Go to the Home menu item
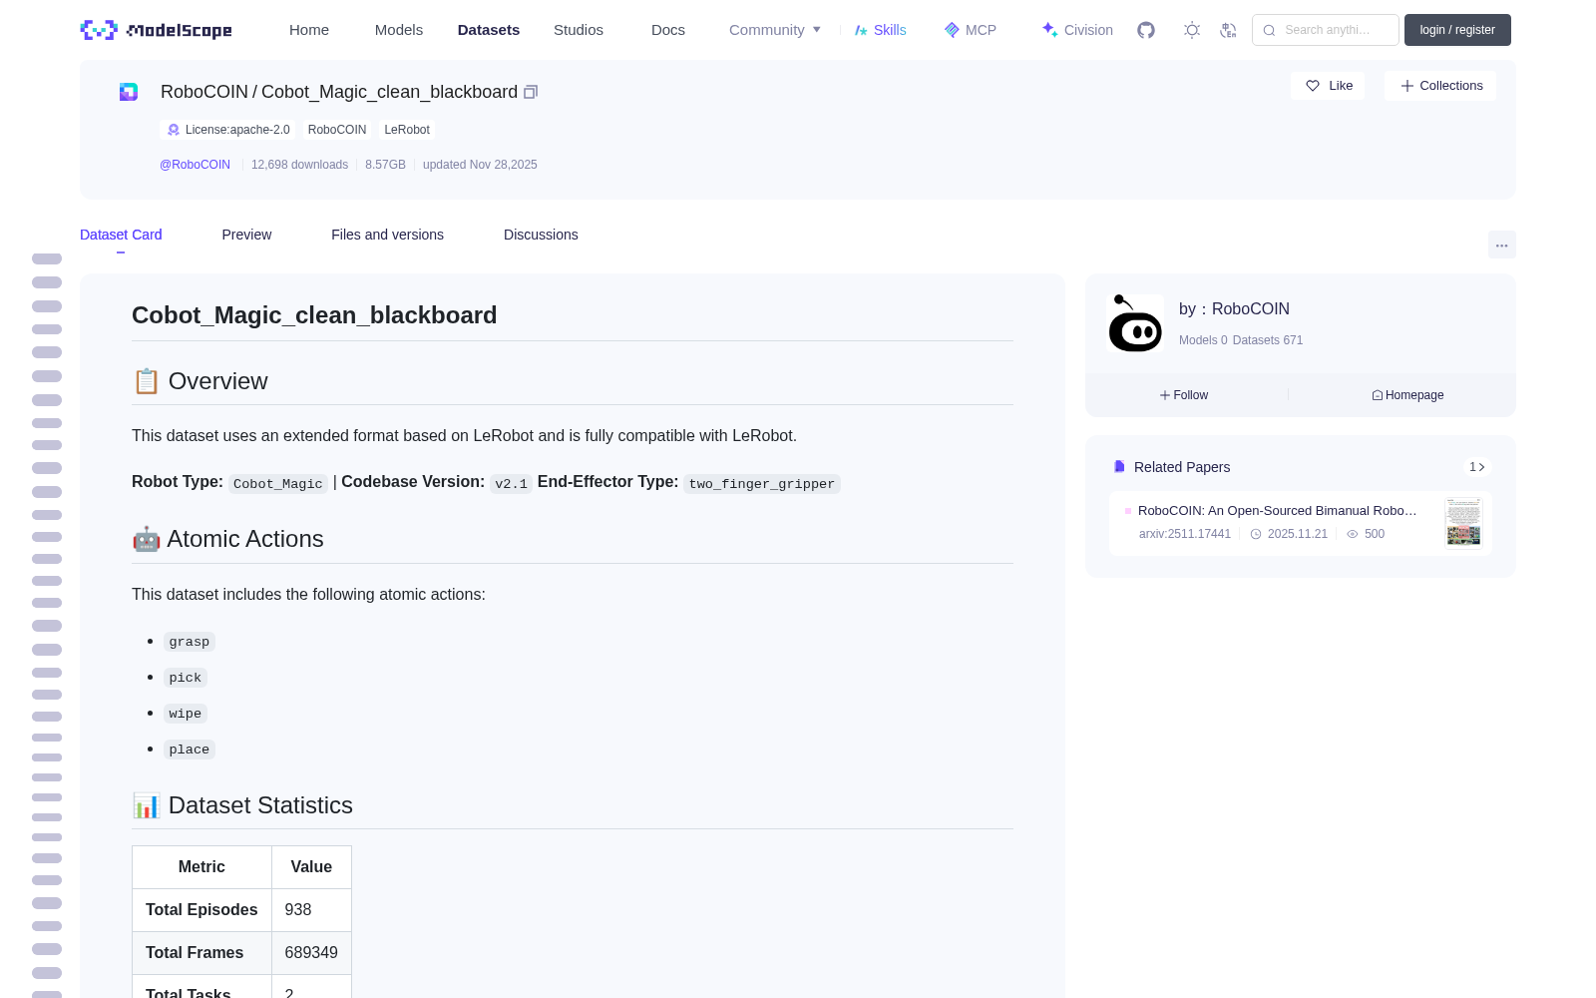Screen dimensions: 1596x998 pos(309,30)
